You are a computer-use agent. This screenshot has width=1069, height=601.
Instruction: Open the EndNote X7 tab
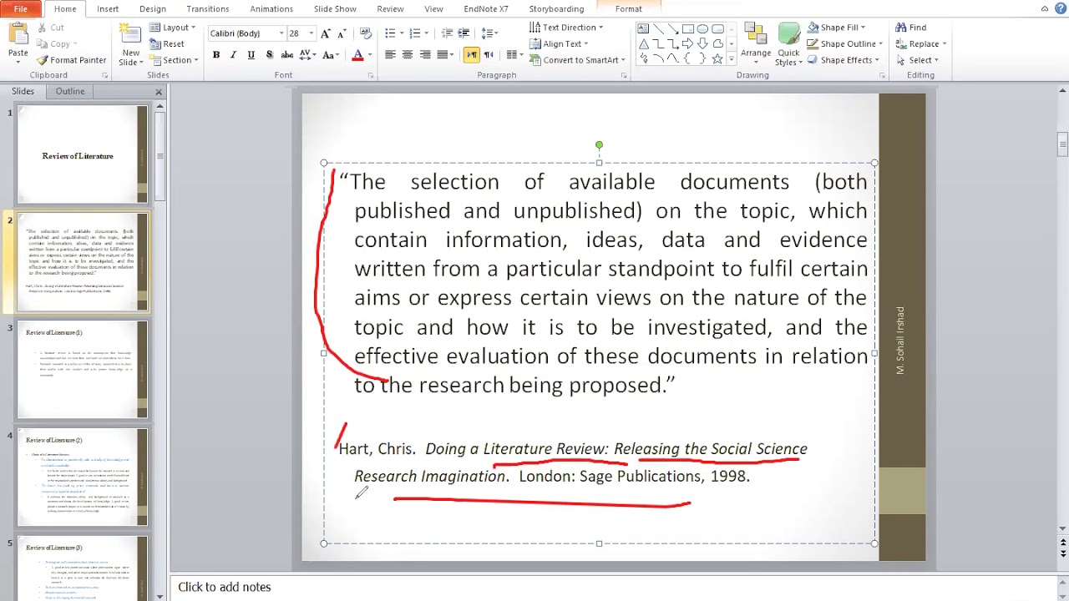pos(486,9)
